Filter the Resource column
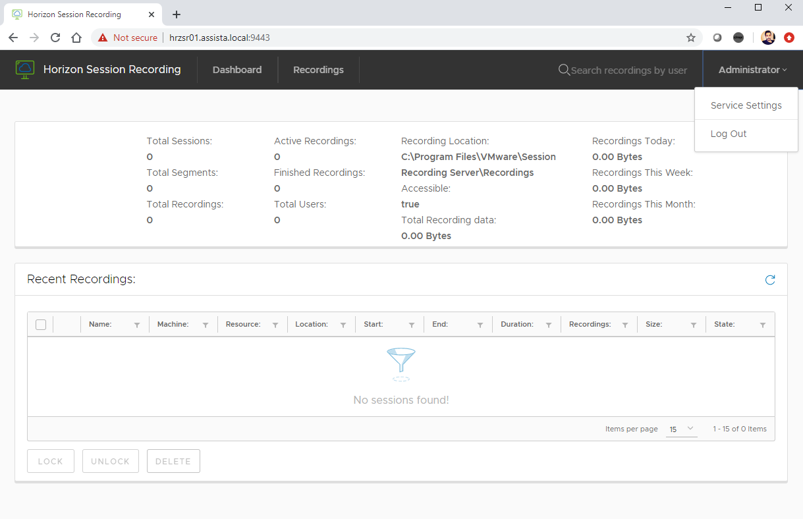 click(275, 325)
